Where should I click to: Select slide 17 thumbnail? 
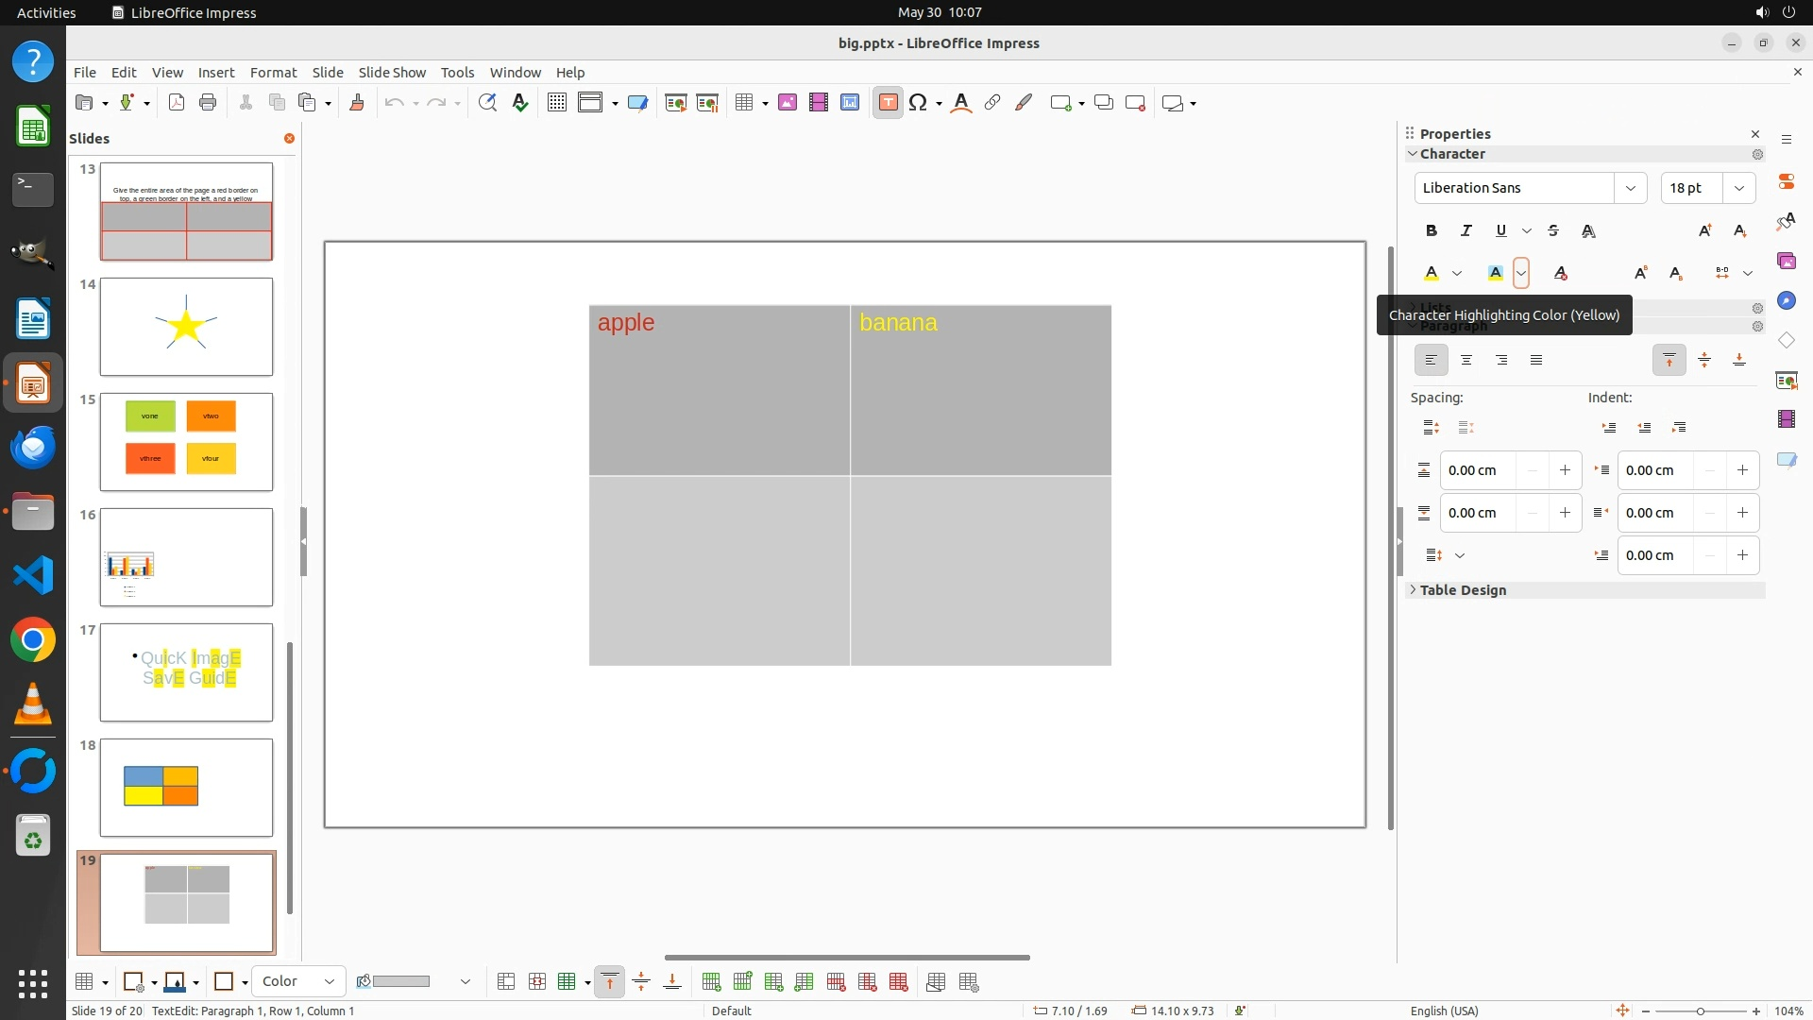tap(186, 672)
